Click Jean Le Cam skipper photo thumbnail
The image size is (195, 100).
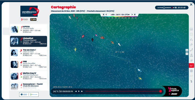click(x=15, y=53)
